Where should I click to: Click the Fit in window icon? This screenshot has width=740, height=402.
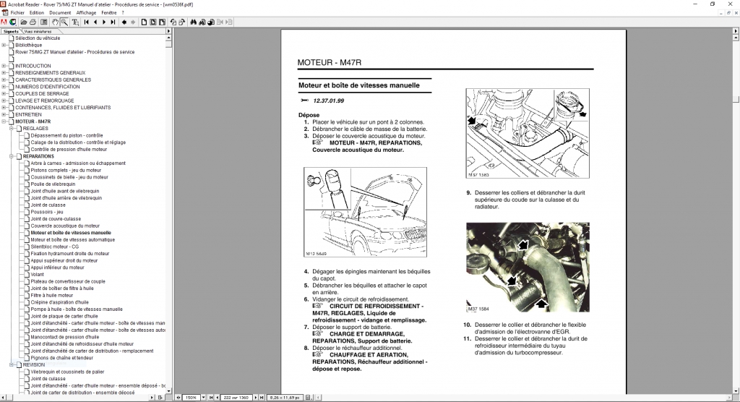point(153,22)
